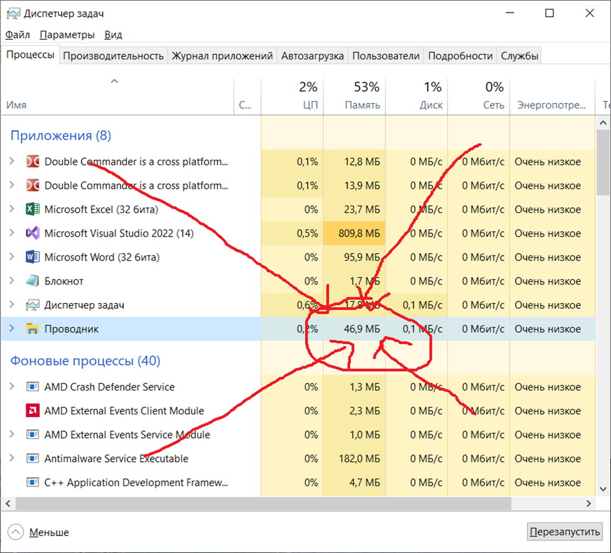Viewport: 611px width, 553px height.
Task: Open the Параметры menu
Action: coord(67,35)
